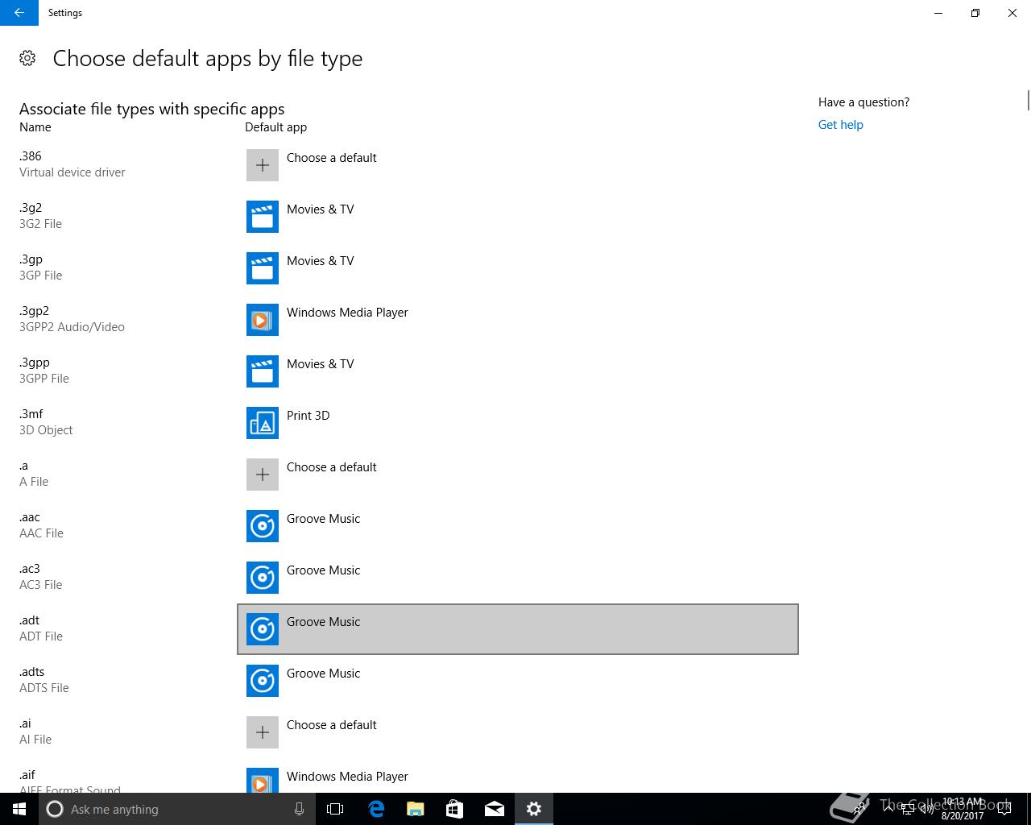1031x825 pixels.
Task: Open the Mail app from the taskbar
Action: point(494,809)
